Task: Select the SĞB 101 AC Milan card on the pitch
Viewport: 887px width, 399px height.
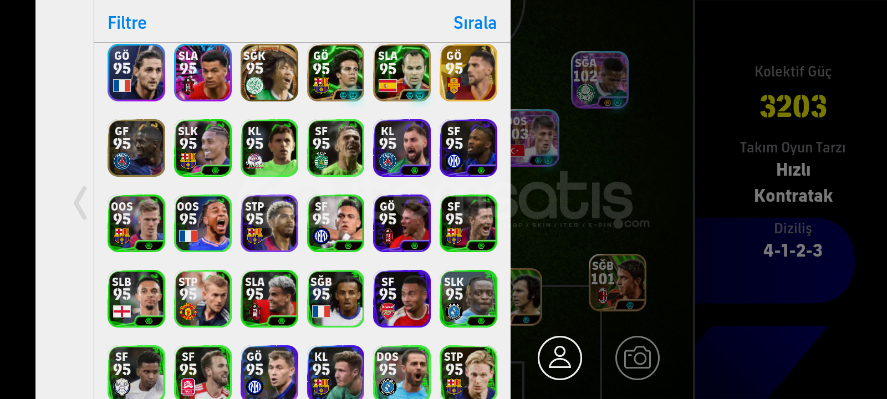Action: (x=618, y=283)
